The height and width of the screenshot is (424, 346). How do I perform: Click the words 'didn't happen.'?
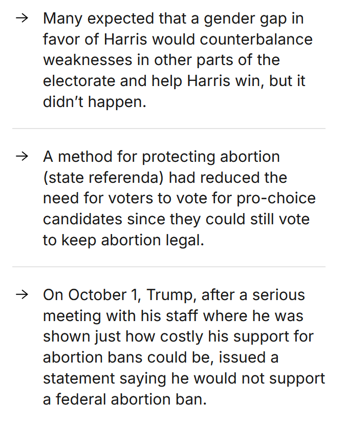[95, 102]
